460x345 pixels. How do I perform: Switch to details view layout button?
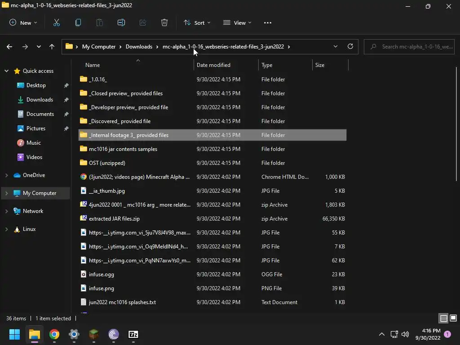pos(443,318)
